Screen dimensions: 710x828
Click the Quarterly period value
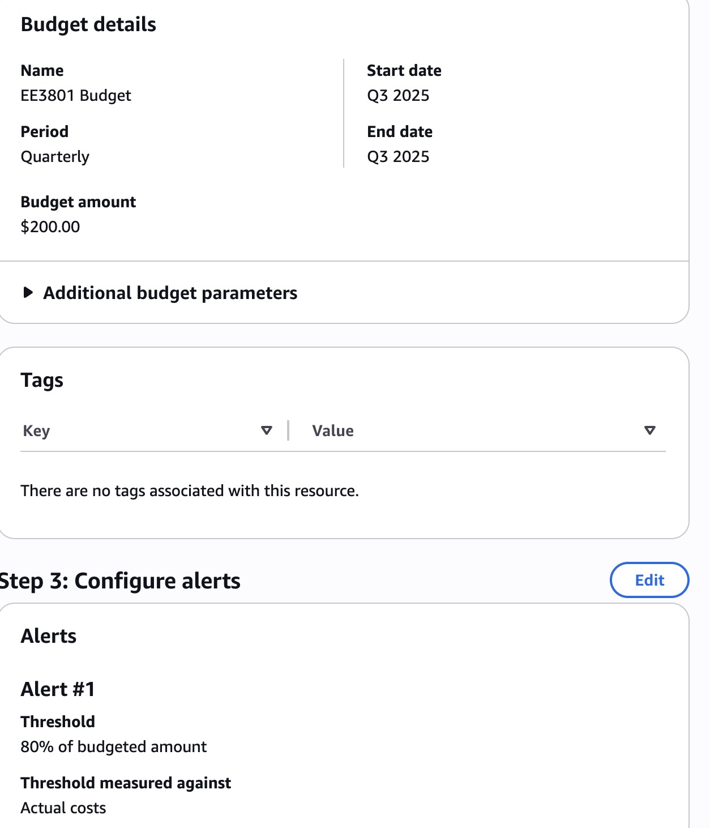(x=55, y=157)
